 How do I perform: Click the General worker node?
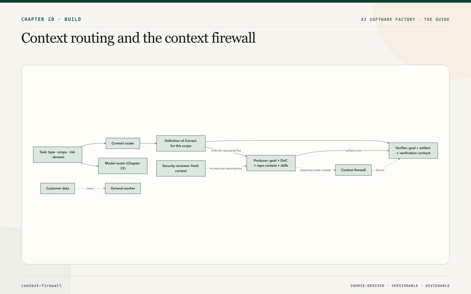(123, 188)
